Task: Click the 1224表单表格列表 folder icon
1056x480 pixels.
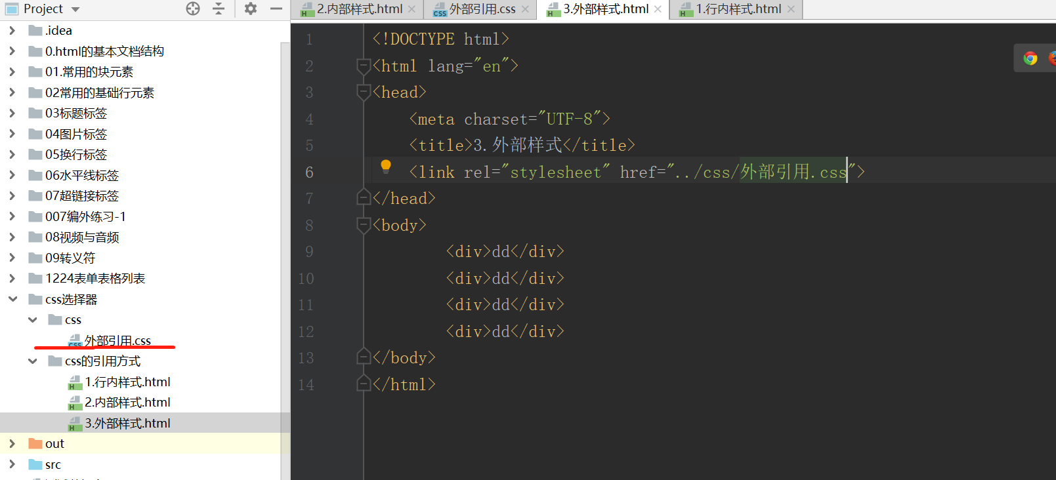Action: pos(35,279)
